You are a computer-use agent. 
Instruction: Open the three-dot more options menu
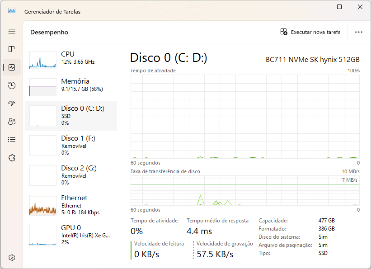click(359, 32)
